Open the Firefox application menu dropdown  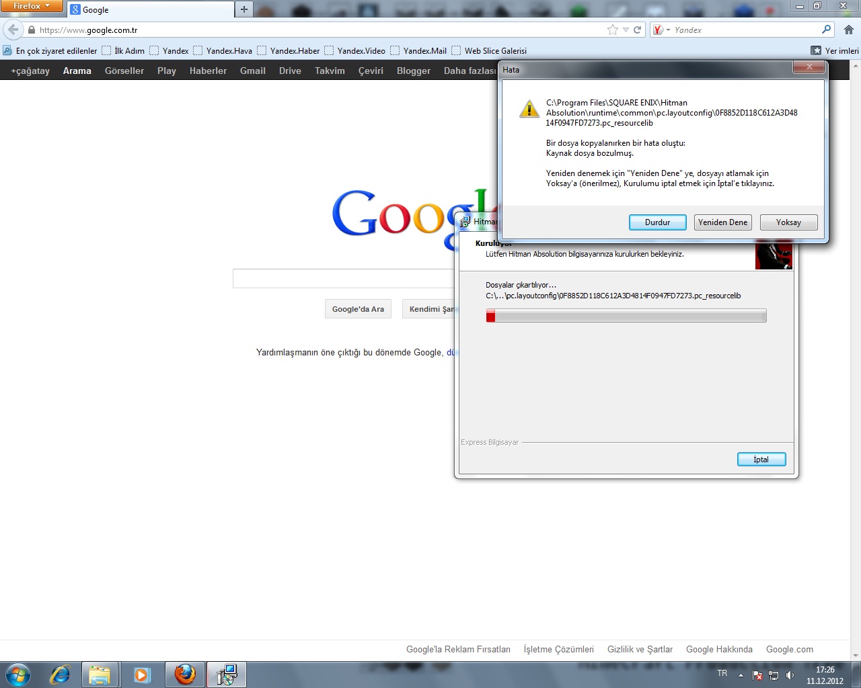click(x=31, y=6)
